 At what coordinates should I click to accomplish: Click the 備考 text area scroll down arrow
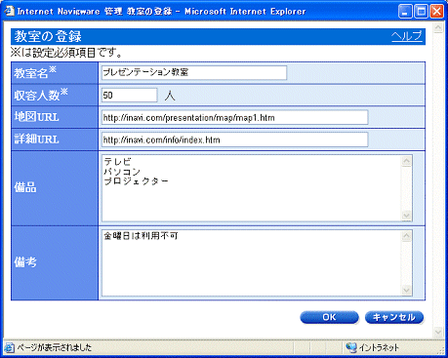click(407, 290)
